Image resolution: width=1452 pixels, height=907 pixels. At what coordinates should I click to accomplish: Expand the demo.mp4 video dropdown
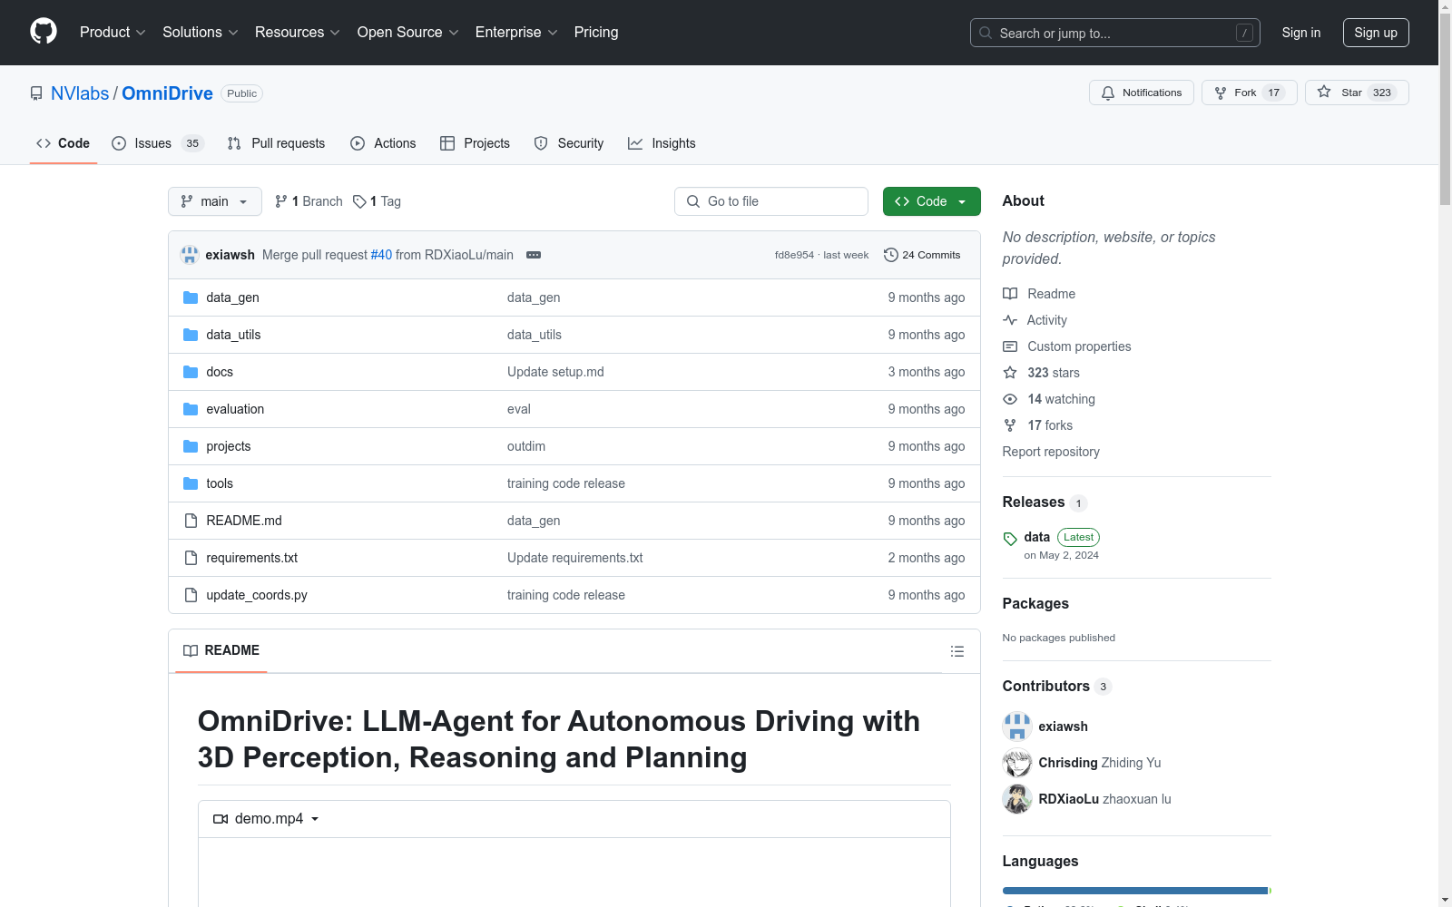point(267,819)
